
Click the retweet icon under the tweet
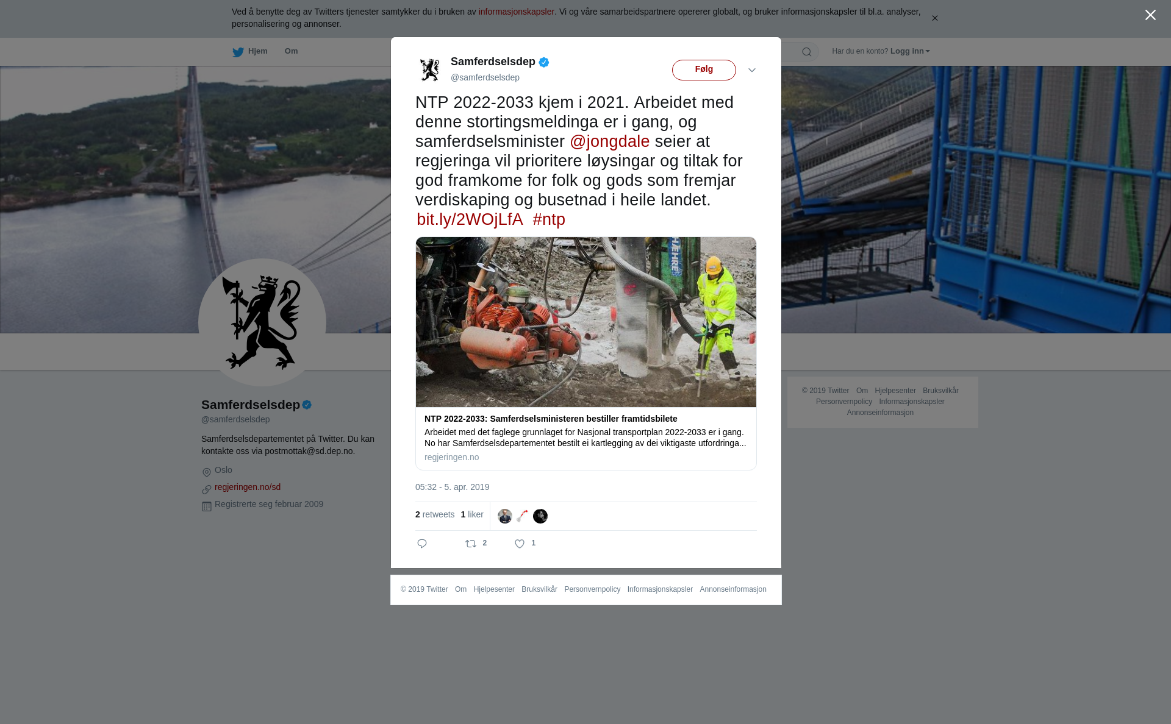pos(471,544)
